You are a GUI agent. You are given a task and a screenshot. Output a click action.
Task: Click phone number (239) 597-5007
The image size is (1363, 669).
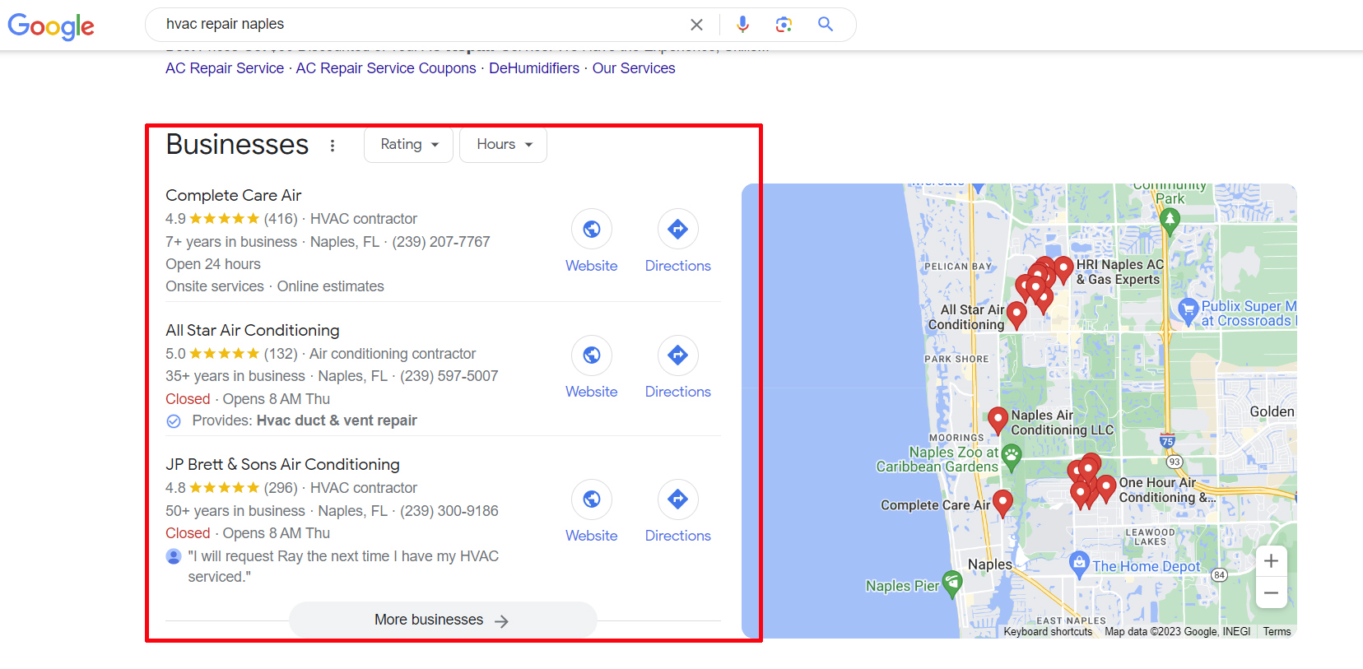449,376
